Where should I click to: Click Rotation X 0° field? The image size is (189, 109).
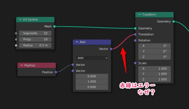(x=155, y=46)
